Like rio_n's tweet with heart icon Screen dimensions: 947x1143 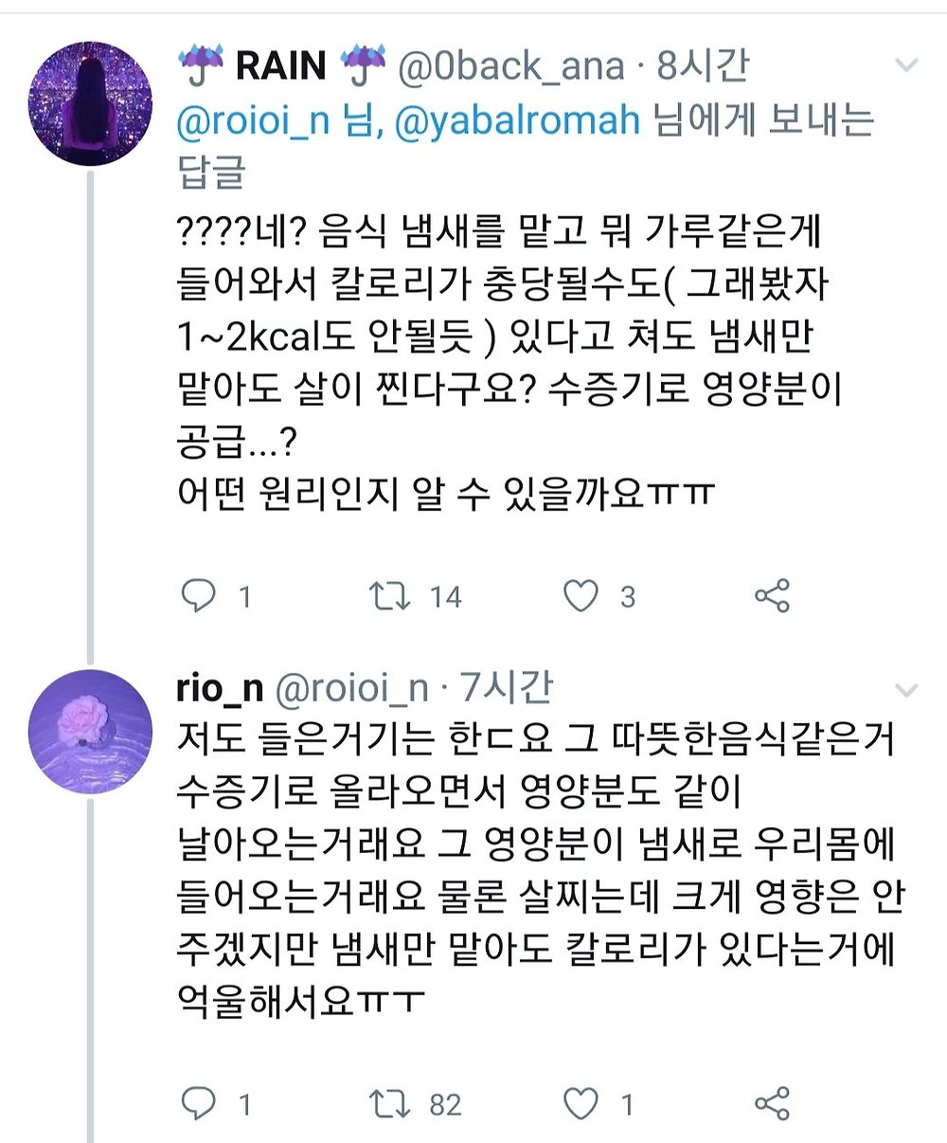pyautogui.click(x=581, y=1103)
